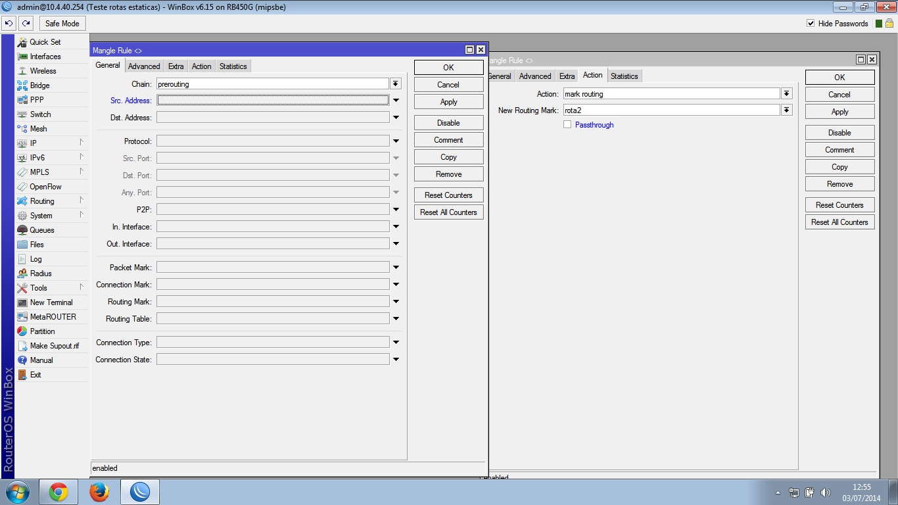Open the Switch settings
Screen dimensions: 898x505
[x=40, y=114]
